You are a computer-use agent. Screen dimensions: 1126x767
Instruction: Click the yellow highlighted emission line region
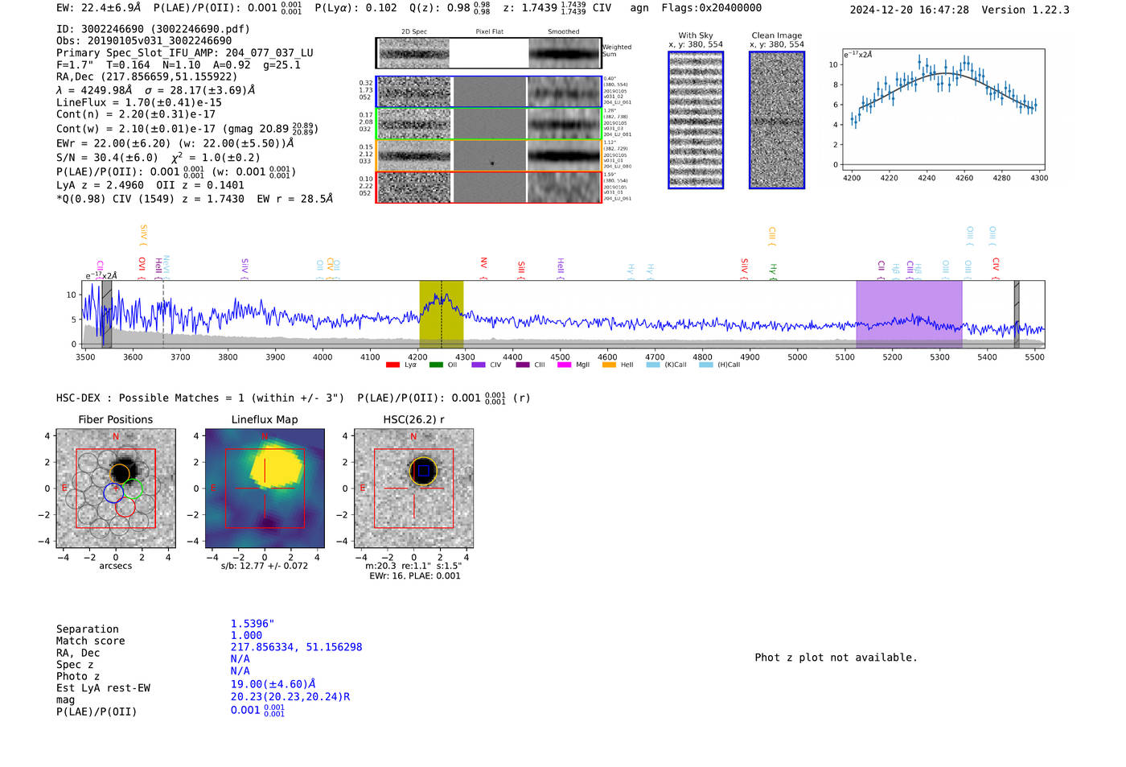[442, 315]
